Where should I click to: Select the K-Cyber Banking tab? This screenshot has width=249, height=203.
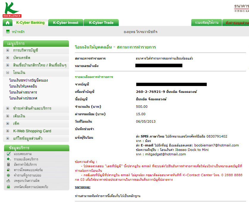(30, 23)
